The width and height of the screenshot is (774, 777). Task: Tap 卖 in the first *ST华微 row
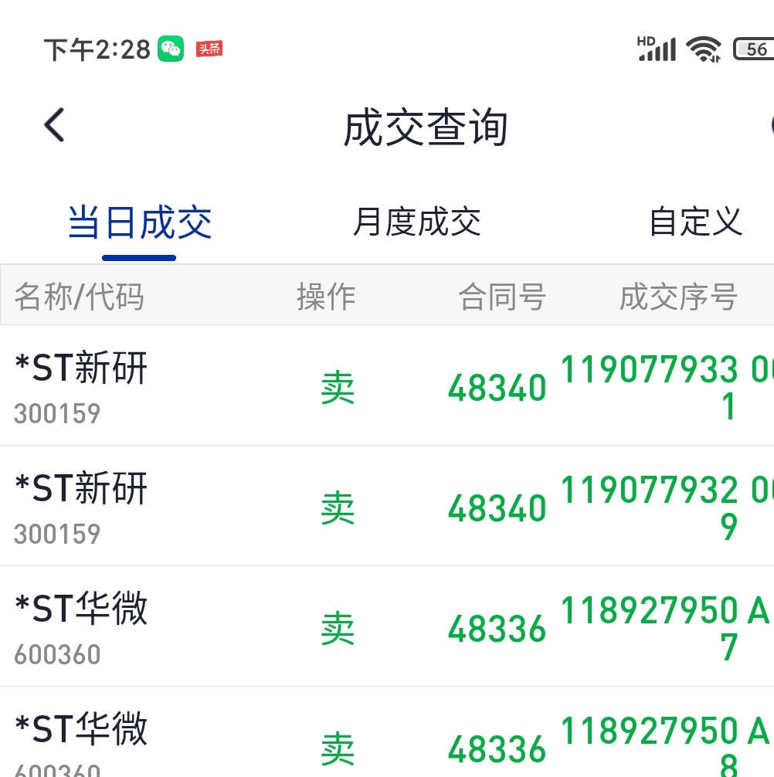338,629
